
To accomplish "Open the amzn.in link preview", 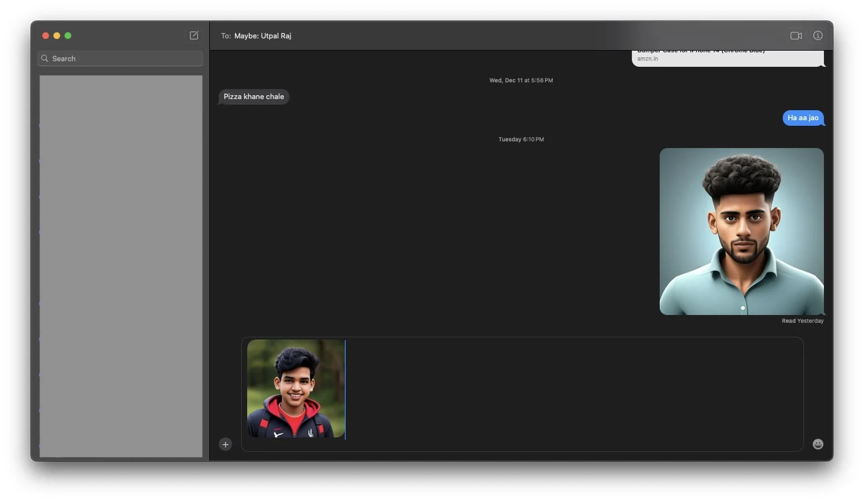I will click(728, 58).
